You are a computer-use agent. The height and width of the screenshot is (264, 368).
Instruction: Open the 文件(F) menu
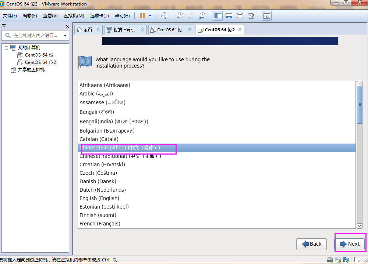tap(10, 16)
